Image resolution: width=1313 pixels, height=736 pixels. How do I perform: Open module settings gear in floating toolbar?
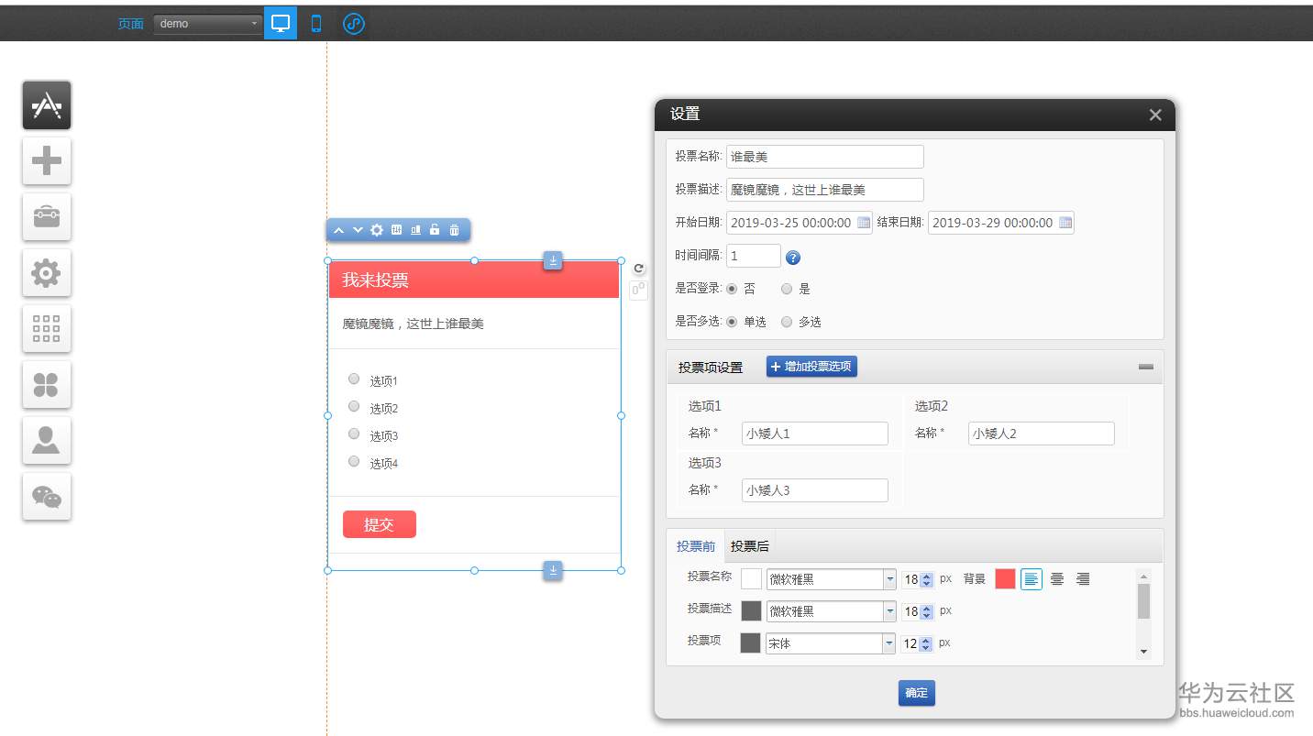pyautogui.click(x=377, y=230)
